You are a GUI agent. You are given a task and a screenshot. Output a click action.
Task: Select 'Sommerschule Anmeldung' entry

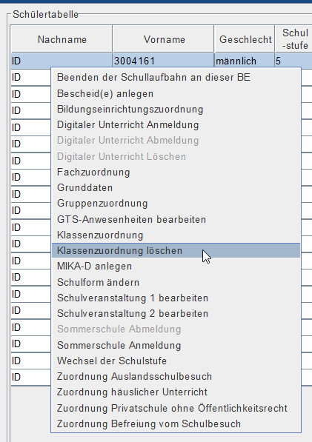(x=176, y=345)
